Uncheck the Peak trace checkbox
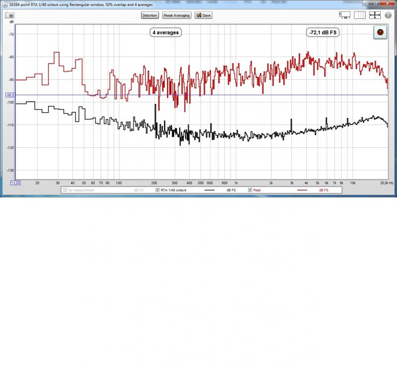Screen dimensions: 397x368 pyautogui.click(x=250, y=190)
